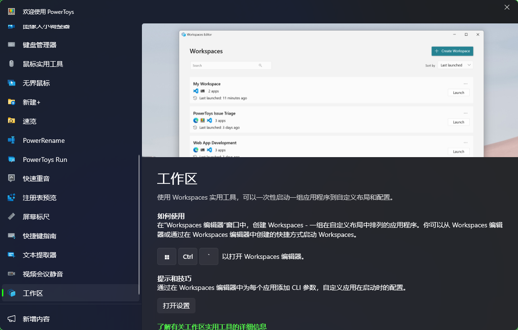Select 无界鼠标 from the navigation list
The height and width of the screenshot is (330, 518).
(71, 83)
